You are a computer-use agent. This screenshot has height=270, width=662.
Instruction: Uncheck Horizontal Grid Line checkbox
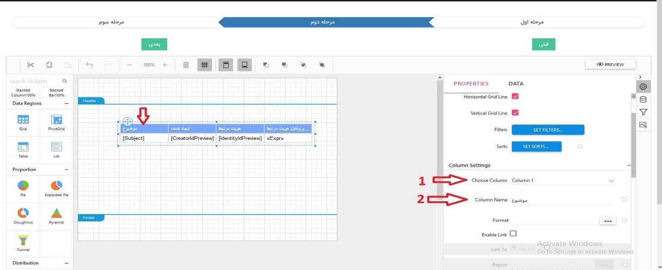[516, 96]
